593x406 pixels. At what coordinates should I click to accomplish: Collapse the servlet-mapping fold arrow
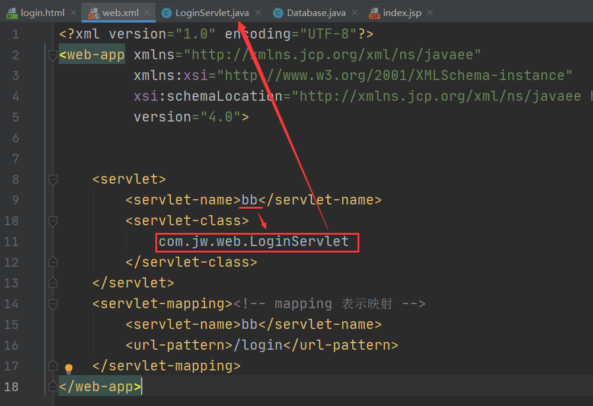(x=52, y=303)
